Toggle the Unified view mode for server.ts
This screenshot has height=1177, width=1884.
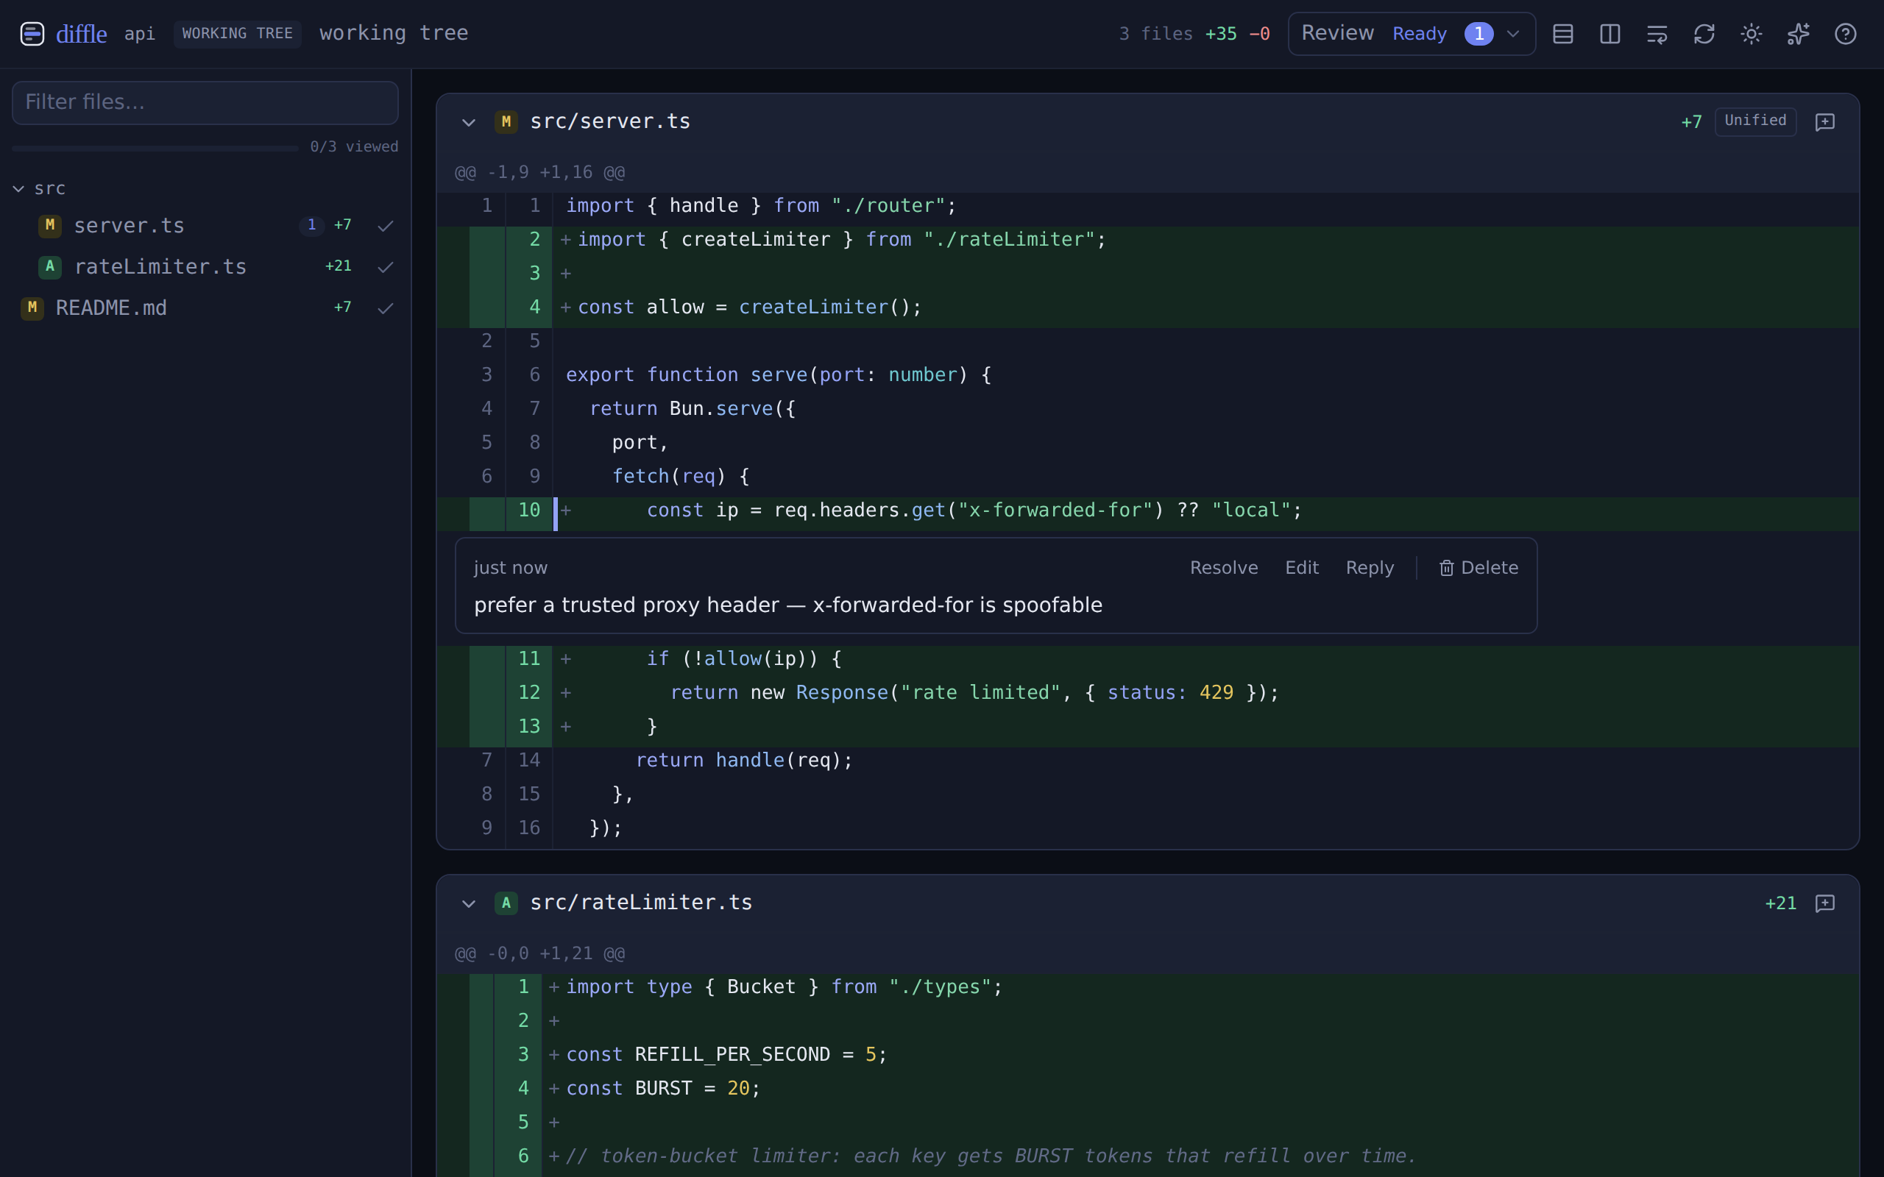1754,121
